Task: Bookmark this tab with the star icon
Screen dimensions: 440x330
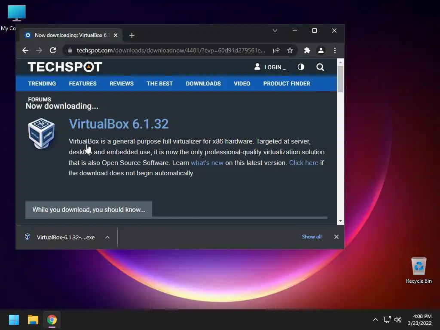Action: tap(290, 51)
